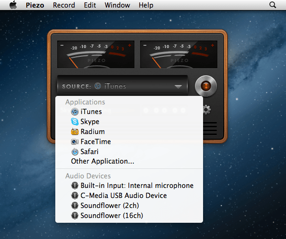
Task: Choose iTunes from Applications list
Action: 129,112
